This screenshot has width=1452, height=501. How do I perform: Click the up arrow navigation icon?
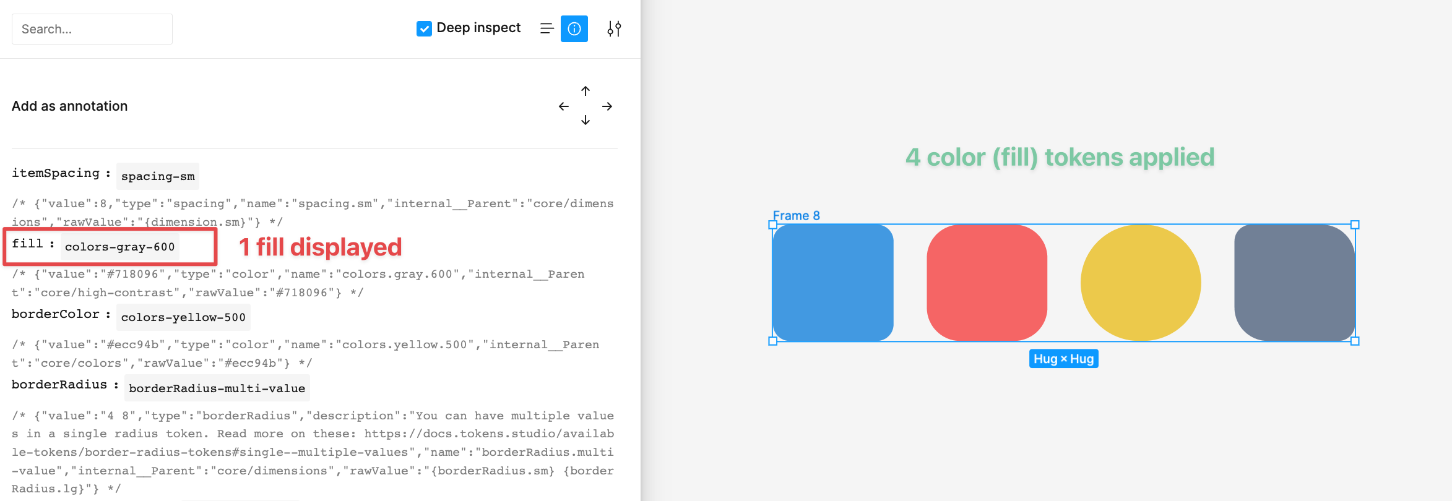(585, 90)
